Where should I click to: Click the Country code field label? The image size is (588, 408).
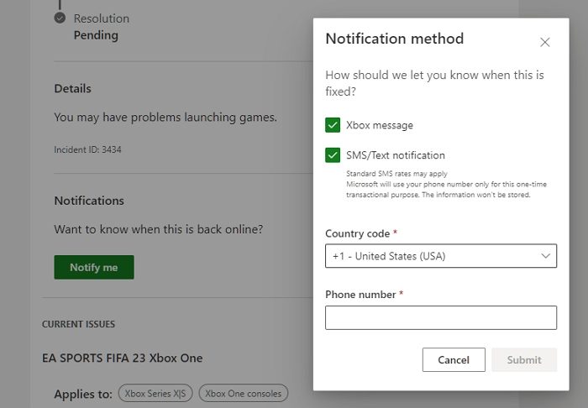tap(357, 233)
